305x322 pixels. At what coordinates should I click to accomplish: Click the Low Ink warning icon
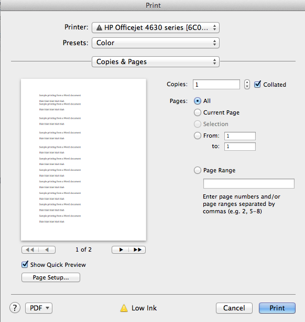[124, 308]
